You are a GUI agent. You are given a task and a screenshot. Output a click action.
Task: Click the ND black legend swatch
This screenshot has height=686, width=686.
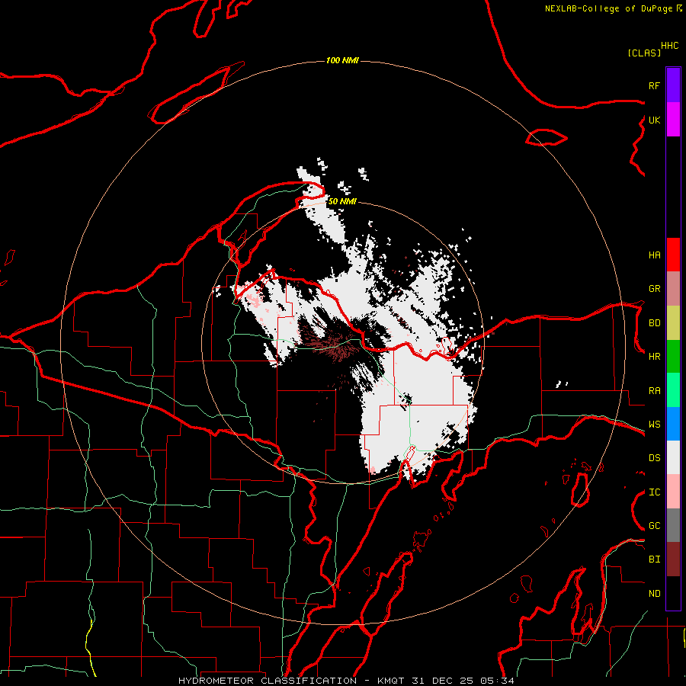coord(673,593)
